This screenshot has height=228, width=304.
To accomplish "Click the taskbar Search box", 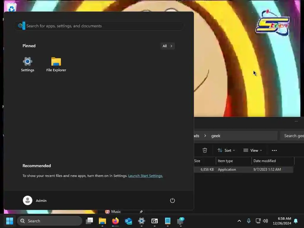I will (50, 221).
